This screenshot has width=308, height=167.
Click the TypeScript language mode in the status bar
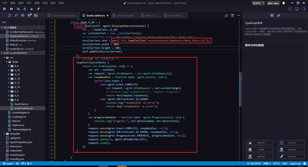[295, 164]
